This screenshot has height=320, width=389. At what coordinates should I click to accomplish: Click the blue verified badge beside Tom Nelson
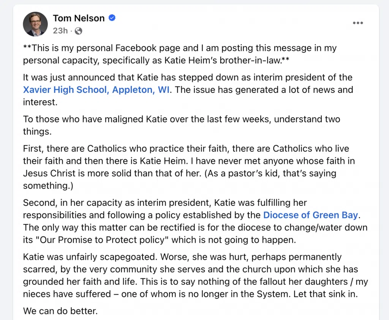coord(112,18)
